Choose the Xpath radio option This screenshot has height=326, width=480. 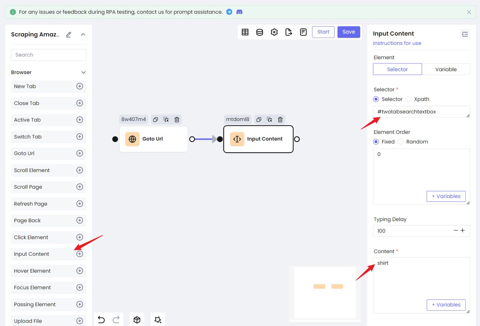tap(408, 99)
